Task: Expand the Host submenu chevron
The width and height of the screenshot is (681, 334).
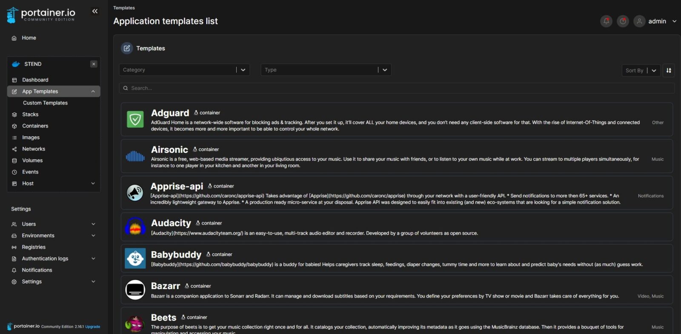Action: tap(93, 183)
